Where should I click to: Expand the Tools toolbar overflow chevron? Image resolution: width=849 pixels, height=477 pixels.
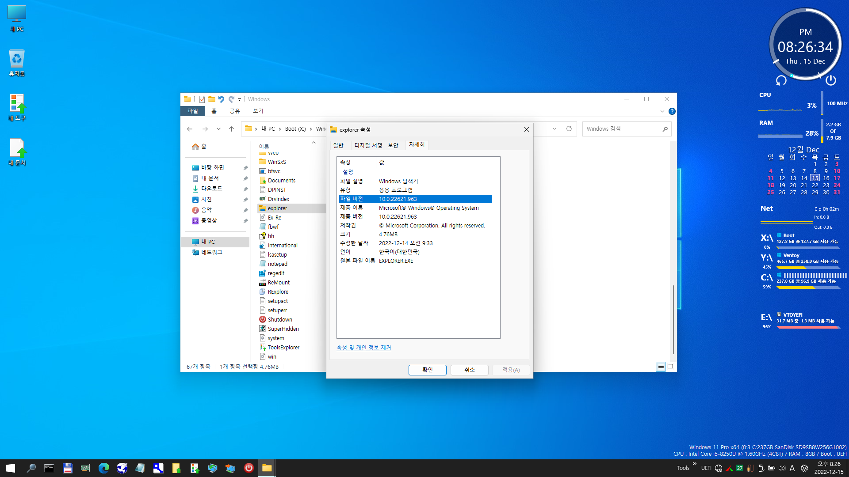click(695, 464)
